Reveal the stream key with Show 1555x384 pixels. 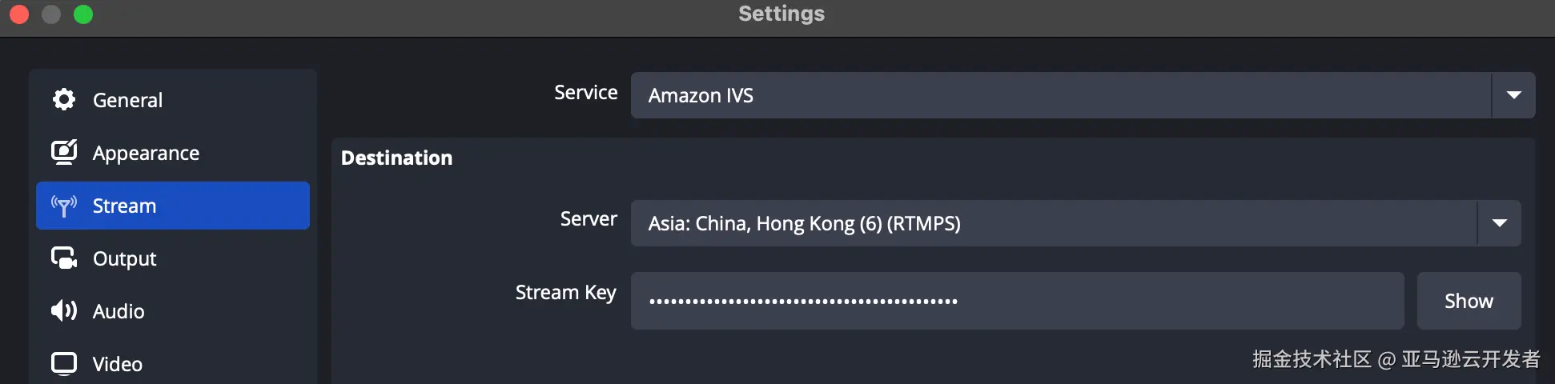pos(1469,301)
